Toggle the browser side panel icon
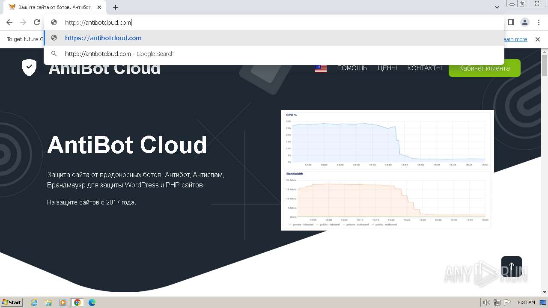 [511, 22]
